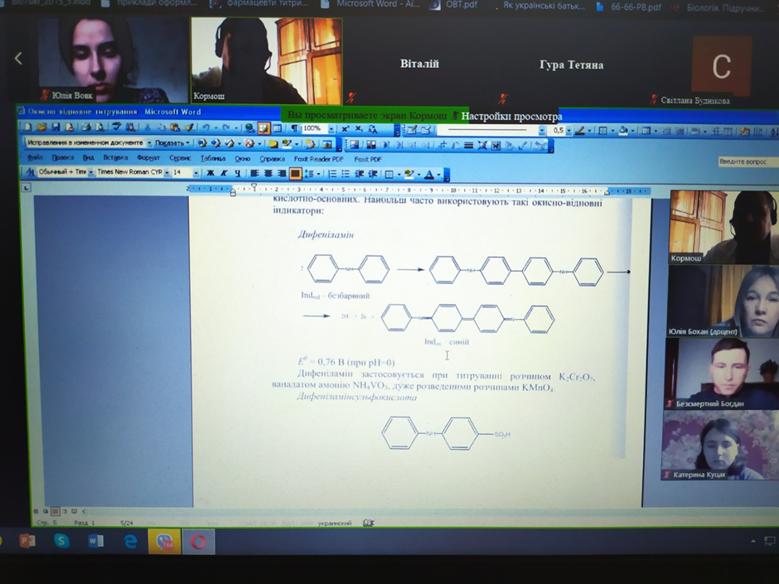Toggle bold formatting (Ж)
The height and width of the screenshot is (584, 779).
(210, 173)
